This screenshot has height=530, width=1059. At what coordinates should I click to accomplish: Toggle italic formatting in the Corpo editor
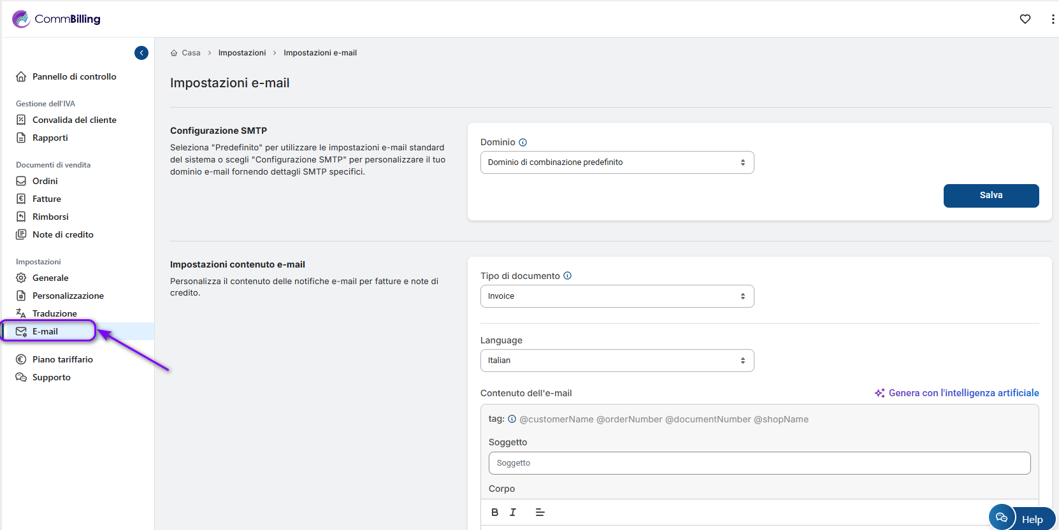513,512
